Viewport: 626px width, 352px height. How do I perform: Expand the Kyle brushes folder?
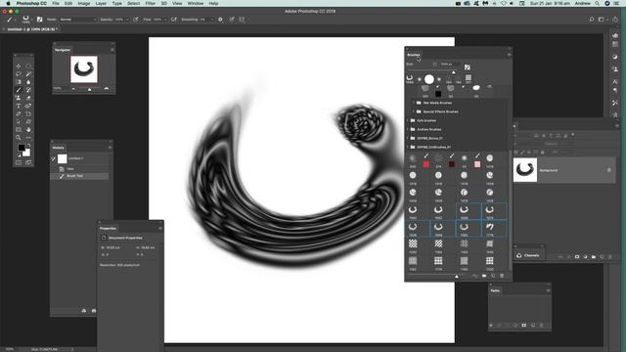[408, 120]
